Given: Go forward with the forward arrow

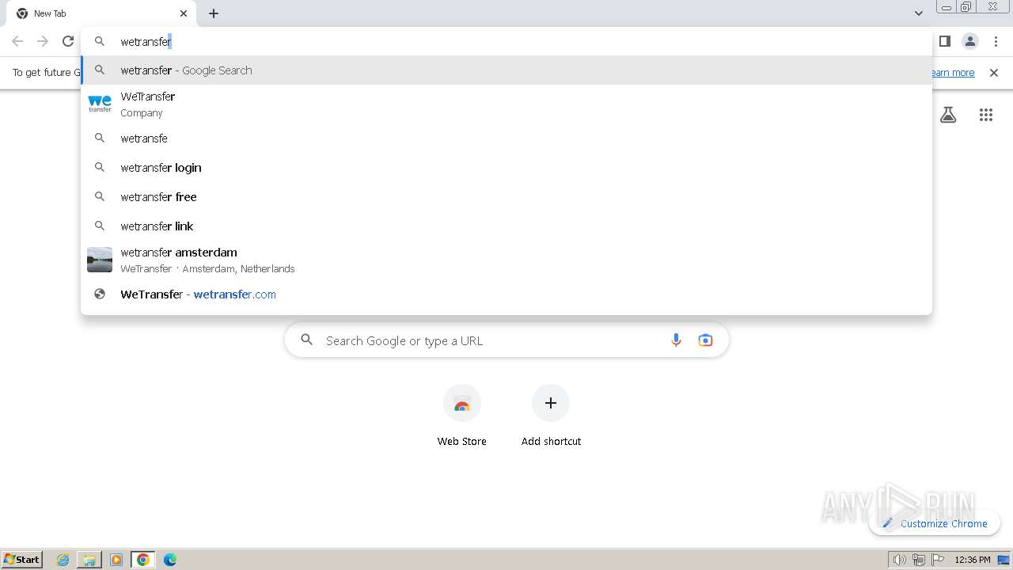Looking at the screenshot, I should tap(43, 41).
